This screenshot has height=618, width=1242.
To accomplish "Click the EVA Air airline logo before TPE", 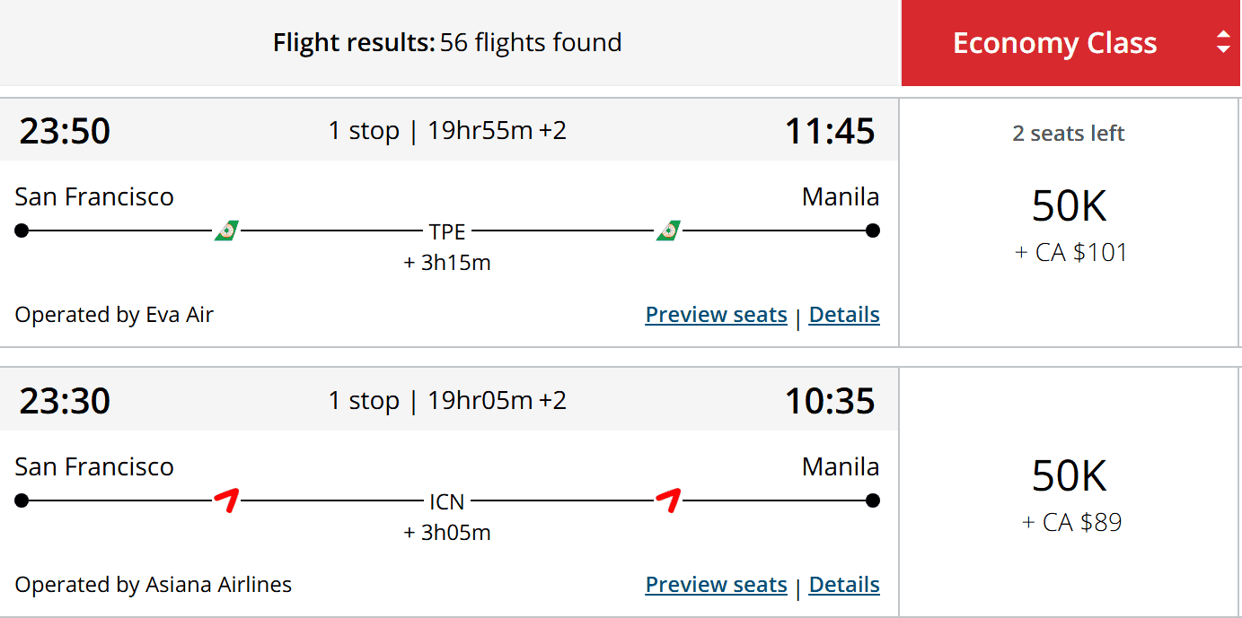I will click(225, 230).
